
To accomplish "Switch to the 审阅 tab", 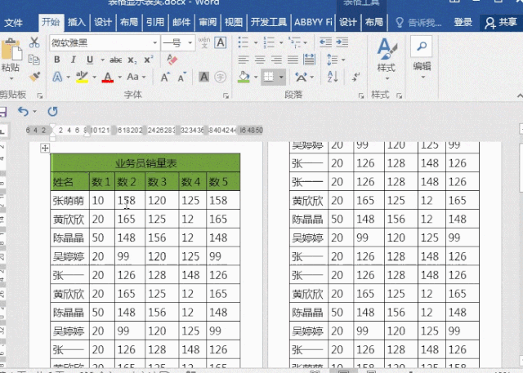I will [208, 22].
